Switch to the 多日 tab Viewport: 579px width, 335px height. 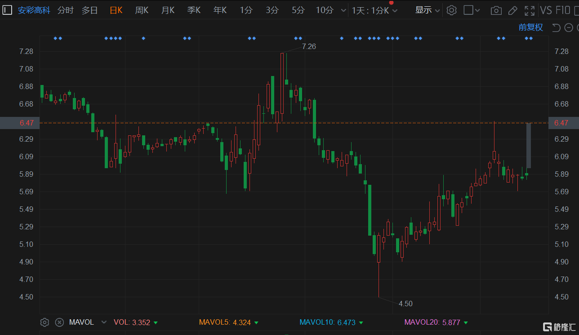click(89, 10)
